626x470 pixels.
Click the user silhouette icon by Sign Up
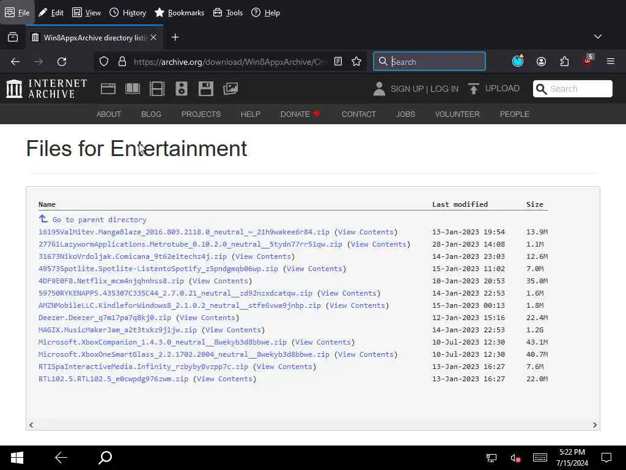(x=379, y=89)
